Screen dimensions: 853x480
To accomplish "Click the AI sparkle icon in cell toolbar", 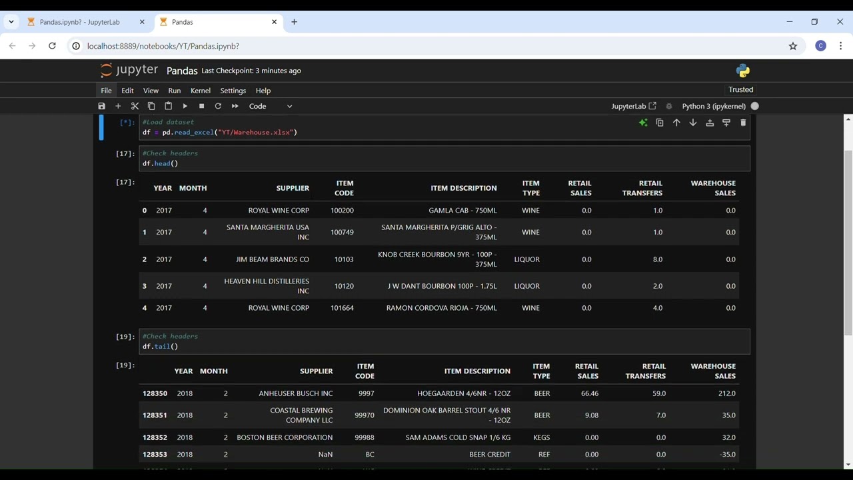I will [x=643, y=123].
